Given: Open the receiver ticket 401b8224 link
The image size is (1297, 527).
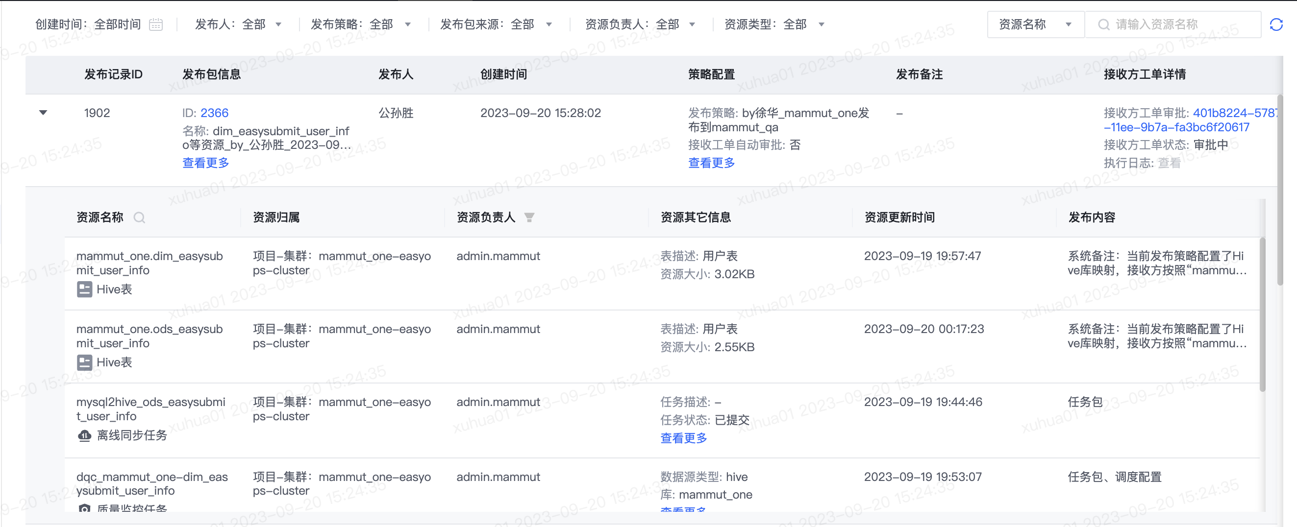Looking at the screenshot, I should [1191, 120].
